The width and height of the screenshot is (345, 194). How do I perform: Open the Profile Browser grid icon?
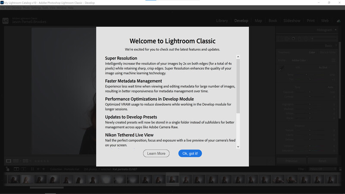coord(333,60)
